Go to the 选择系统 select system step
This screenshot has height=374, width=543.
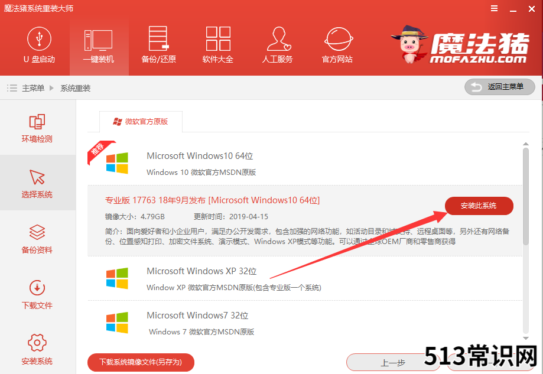point(37,183)
